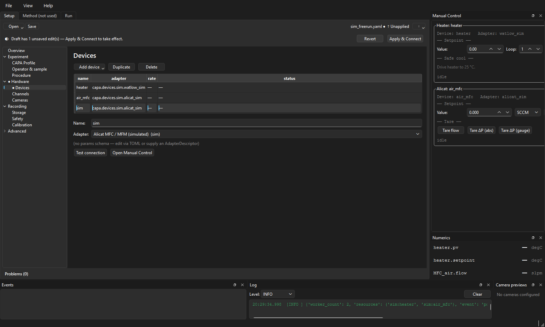Decrease heater setpoint Value
Image resolution: width=545 pixels, height=327 pixels.
click(499, 49)
